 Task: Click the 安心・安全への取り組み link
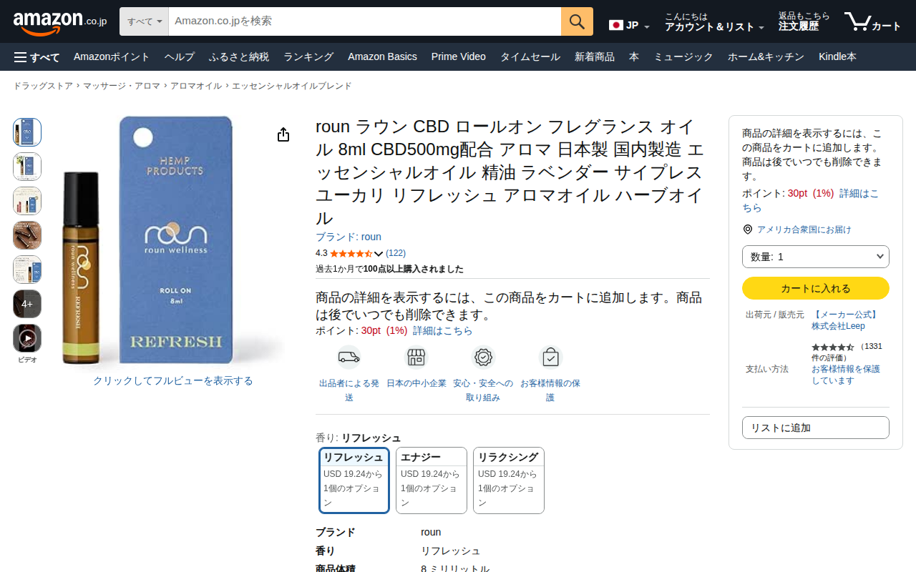pos(483,390)
